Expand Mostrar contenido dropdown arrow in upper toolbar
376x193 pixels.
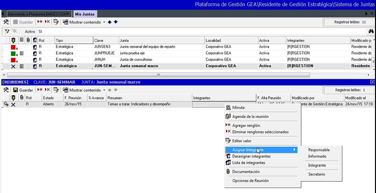coord(104,22)
